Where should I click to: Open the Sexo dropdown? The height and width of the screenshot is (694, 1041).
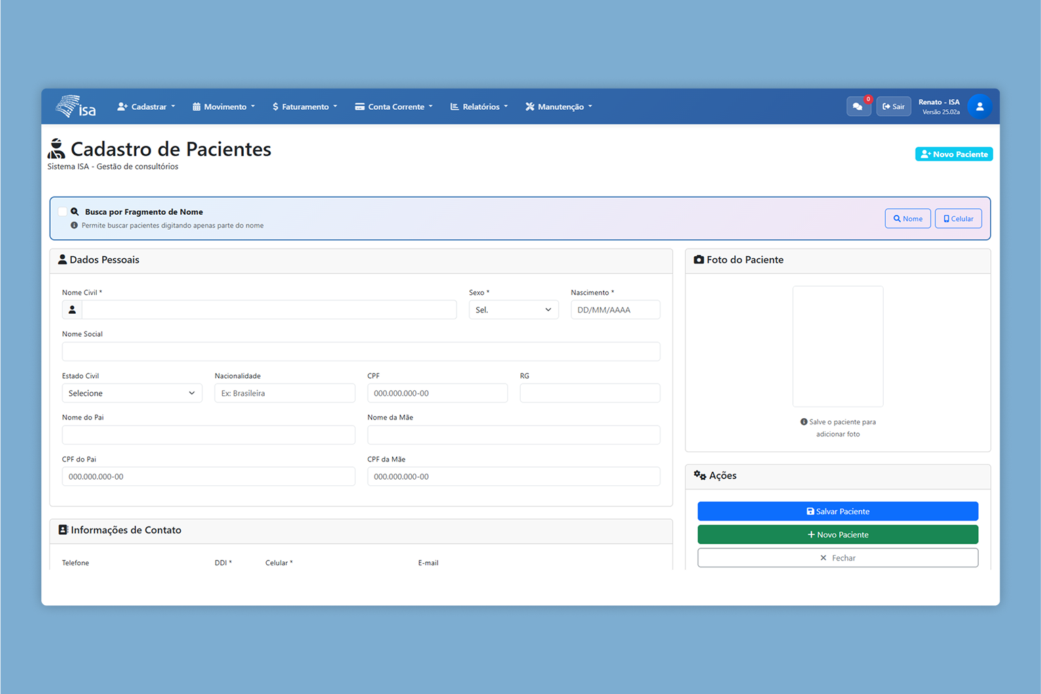[x=513, y=310]
